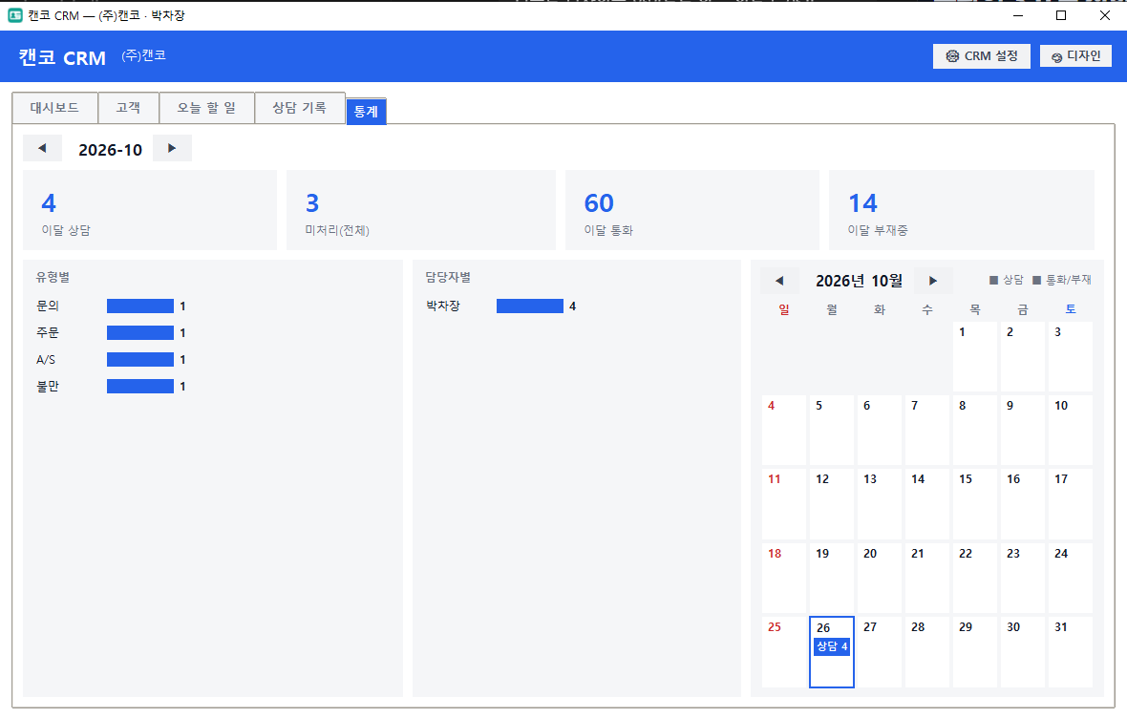Viewport: 1127px width, 718px height.
Task: Click the 불만 bar in 유형별 chart
Action: (x=140, y=386)
